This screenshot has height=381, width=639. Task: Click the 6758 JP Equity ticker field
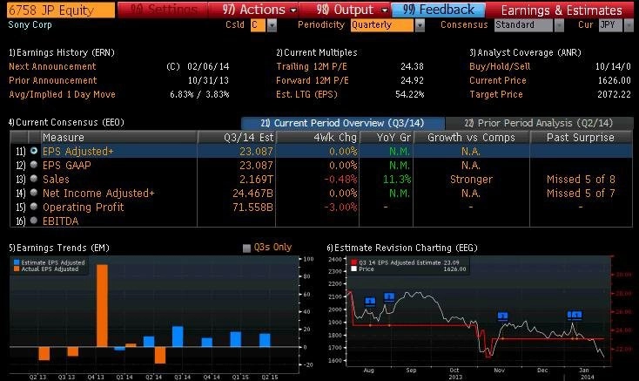61,10
